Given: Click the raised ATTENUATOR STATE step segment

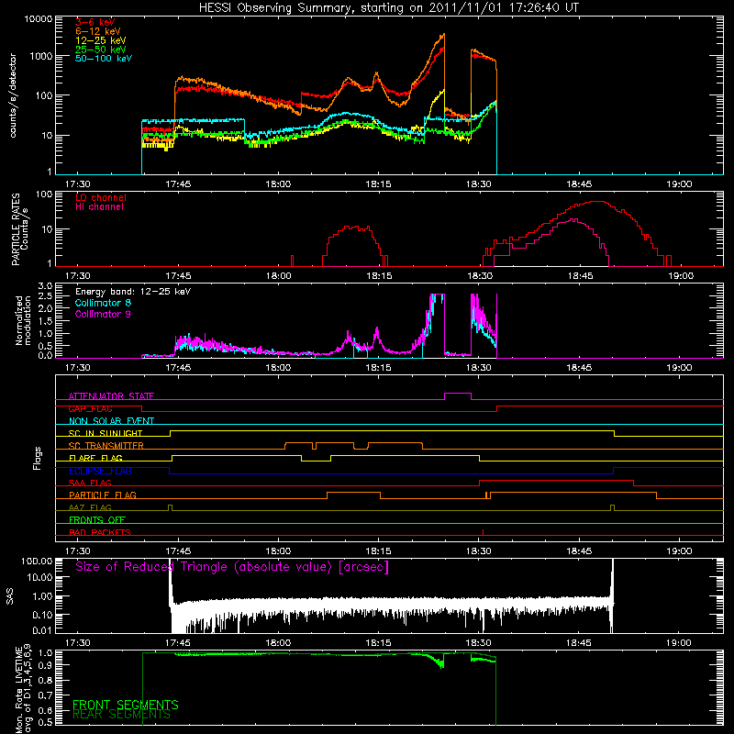Looking at the screenshot, I should [457, 394].
